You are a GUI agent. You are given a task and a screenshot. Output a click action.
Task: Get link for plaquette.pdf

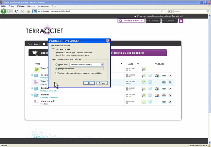click(164, 102)
